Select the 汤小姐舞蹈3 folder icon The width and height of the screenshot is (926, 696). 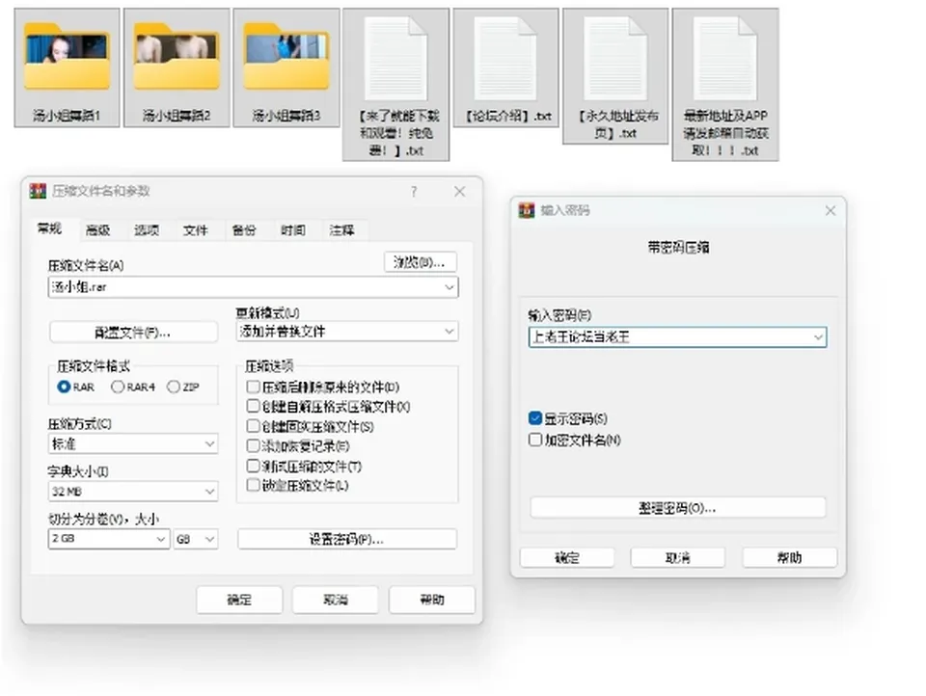(x=286, y=57)
